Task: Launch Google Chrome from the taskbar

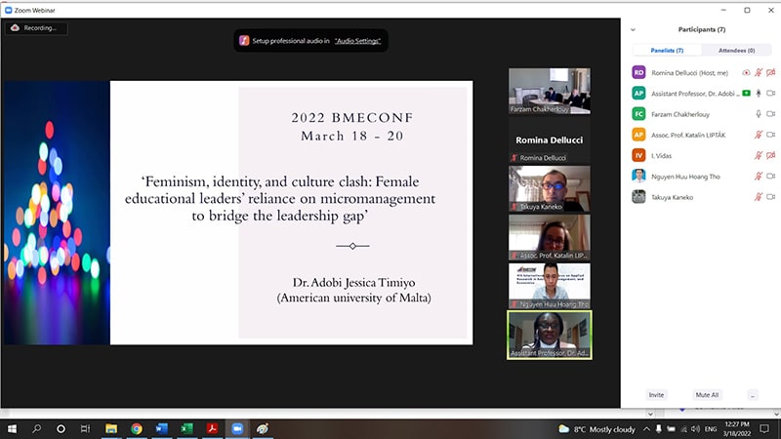Action: [x=136, y=428]
